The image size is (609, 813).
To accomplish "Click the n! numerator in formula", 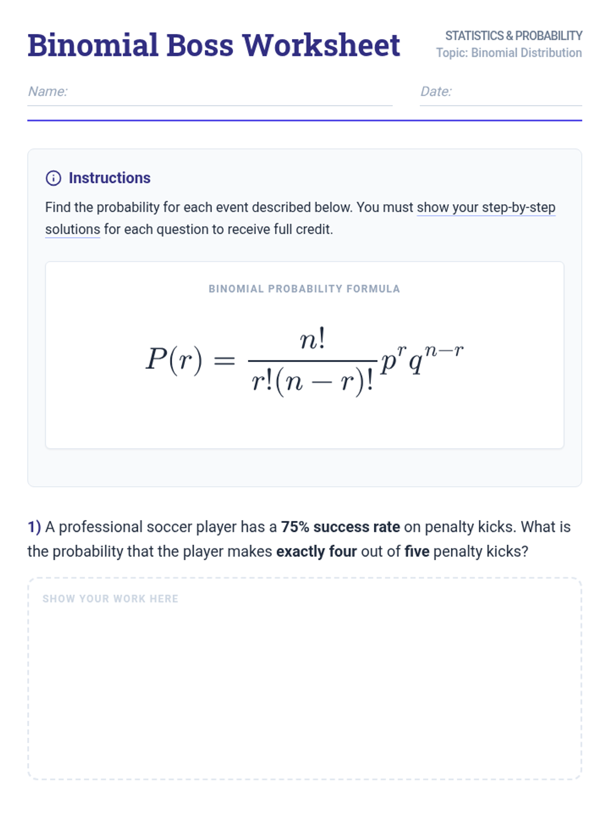I will coord(312,339).
